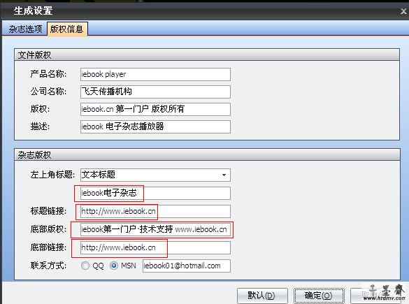Click the 底部版权 text field
The image size is (409, 304).
point(155,229)
